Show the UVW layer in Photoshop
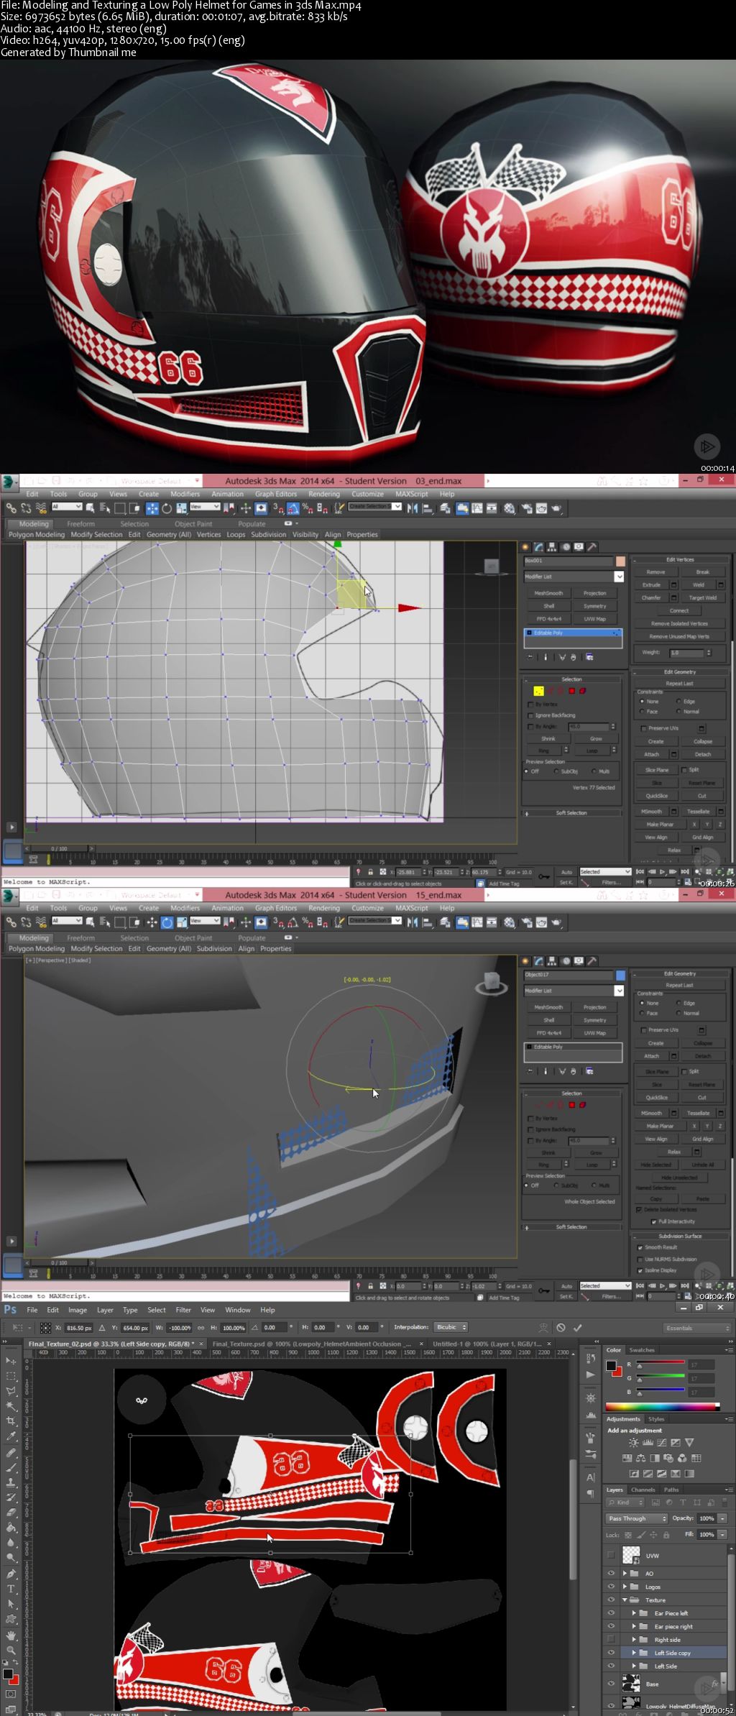Image resolution: width=736 pixels, height=1716 pixels. [611, 1555]
